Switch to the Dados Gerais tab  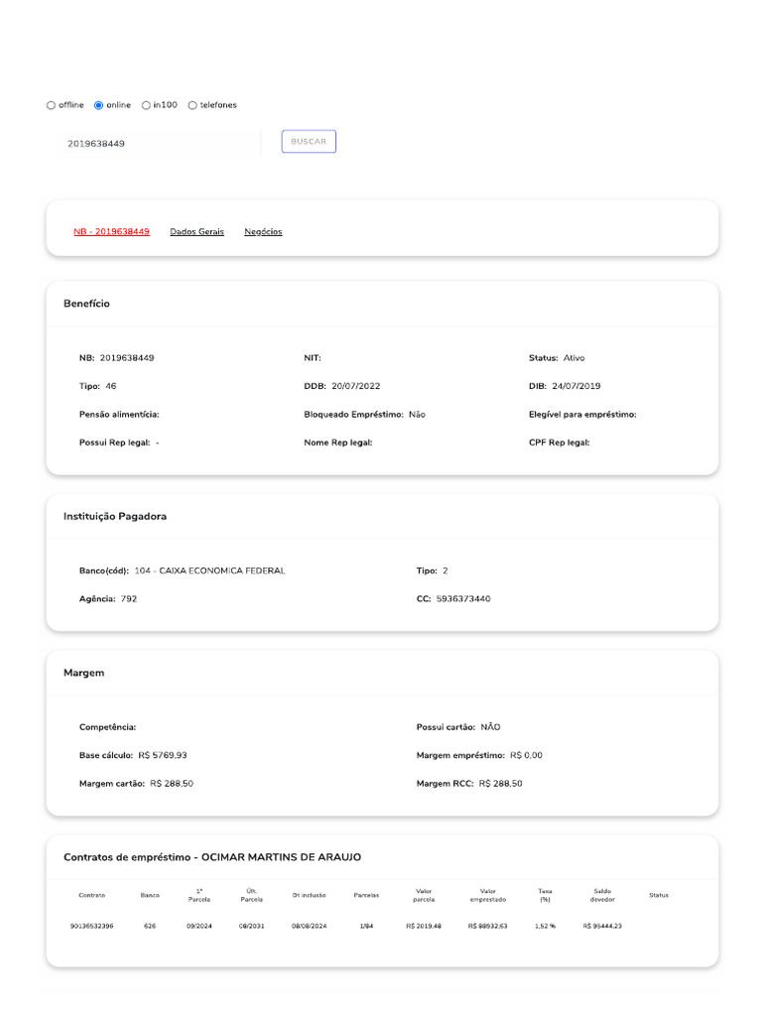196,231
